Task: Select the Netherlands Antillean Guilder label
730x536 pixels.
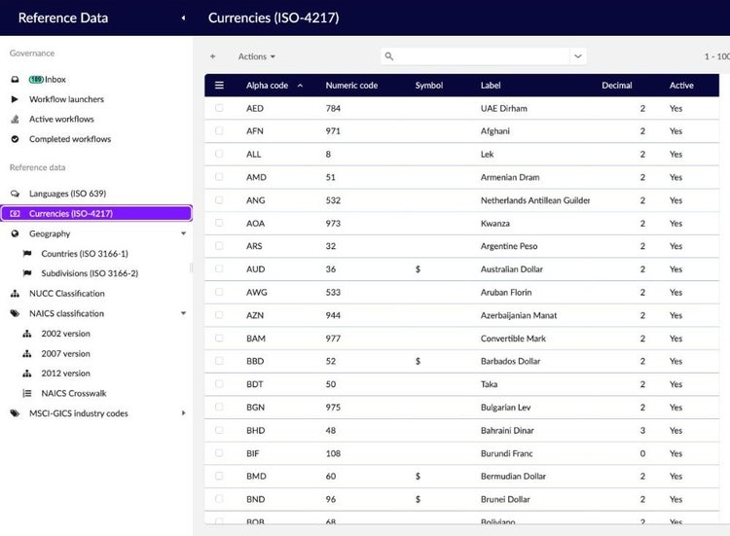Action: coord(535,200)
